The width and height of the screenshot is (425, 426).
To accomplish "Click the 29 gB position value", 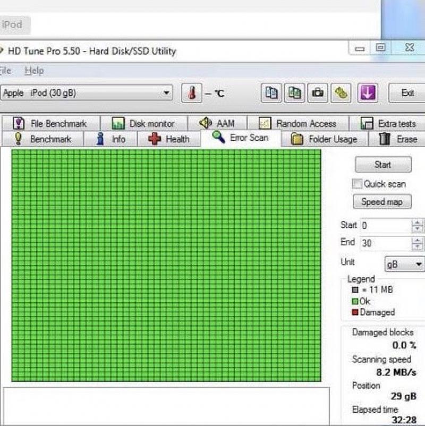I will tap(404, 396).
